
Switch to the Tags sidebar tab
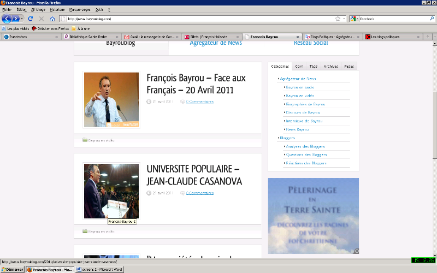pyautogui.click(x=313, y=66)
